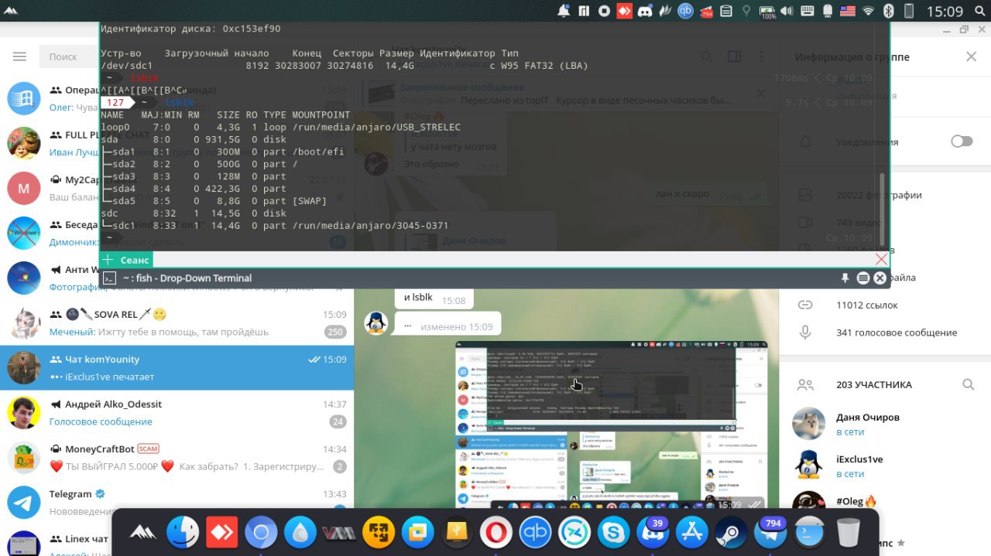Close the group info panel
This screenshot has width=991, height=556.
click(x=971, y=56)
